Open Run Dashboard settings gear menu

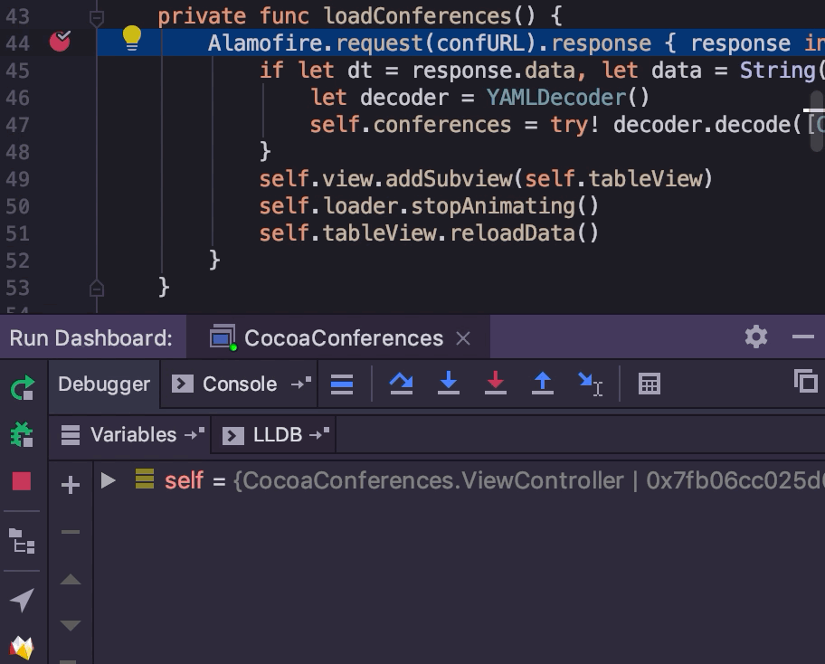[x=756, y=337]
